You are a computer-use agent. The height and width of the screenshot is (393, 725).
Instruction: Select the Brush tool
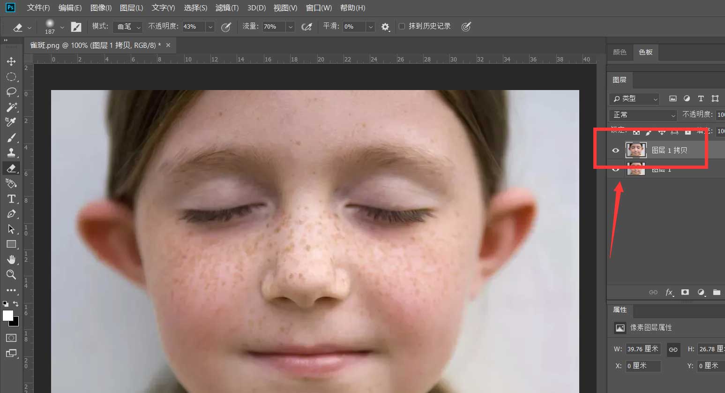coord(11,137)
